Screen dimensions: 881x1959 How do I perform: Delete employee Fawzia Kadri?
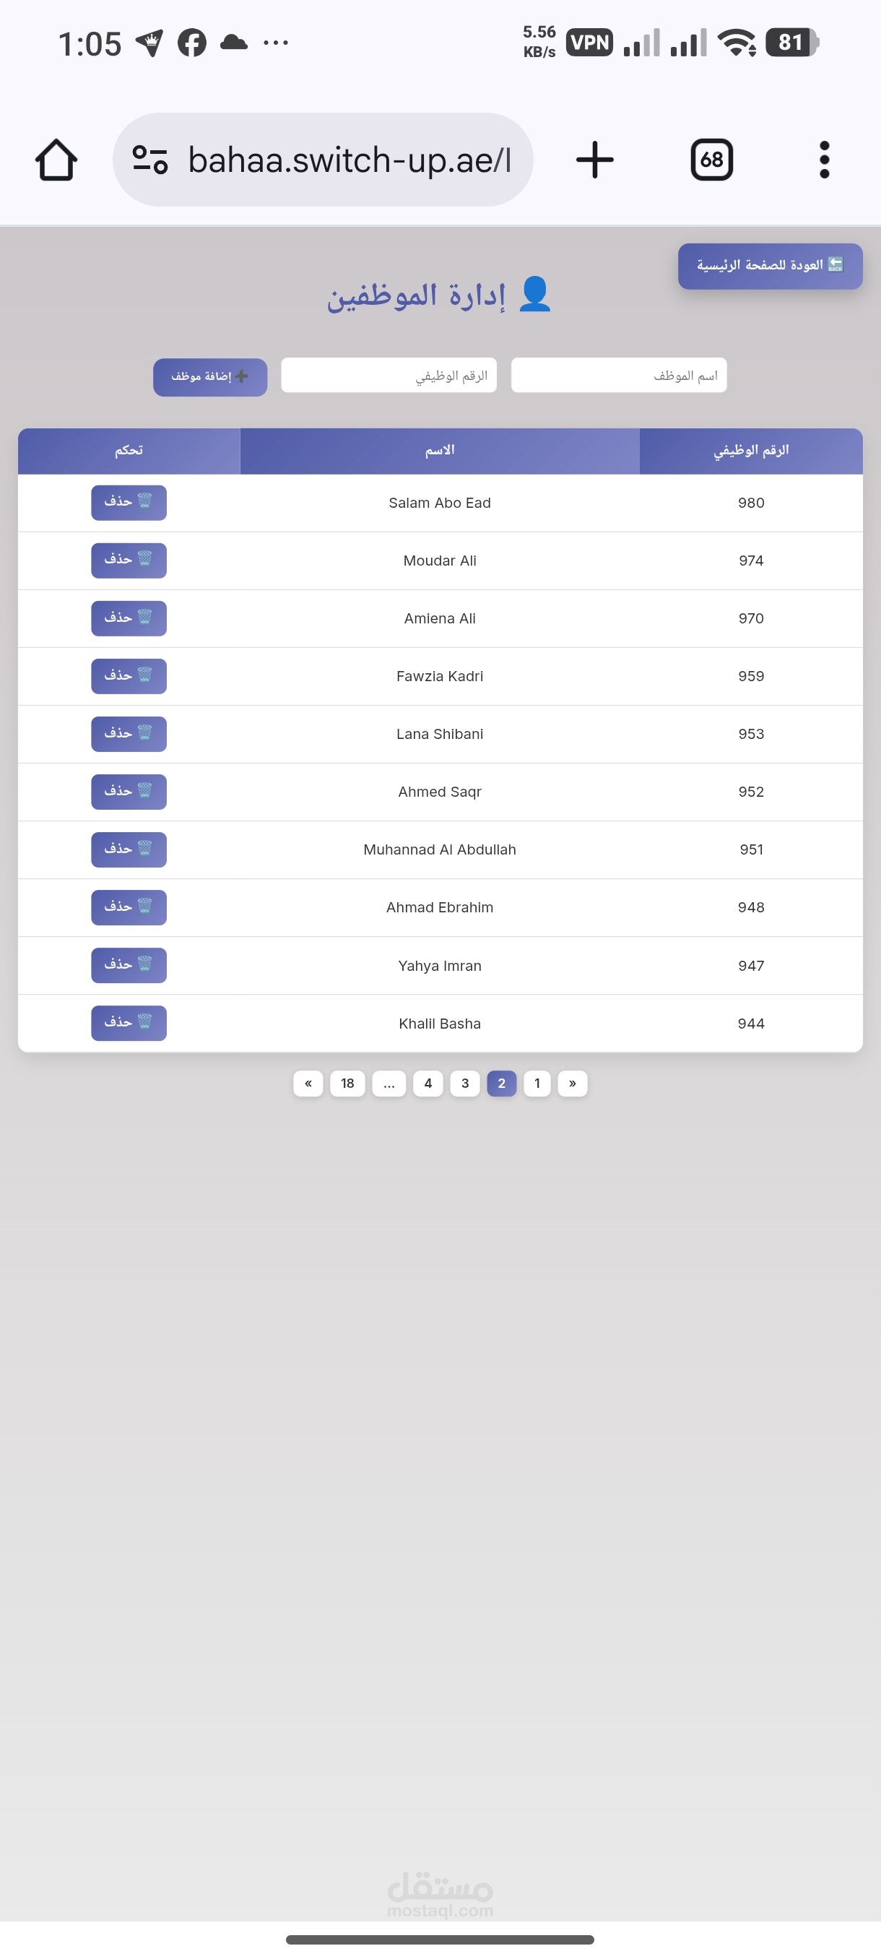click(129, 676)
